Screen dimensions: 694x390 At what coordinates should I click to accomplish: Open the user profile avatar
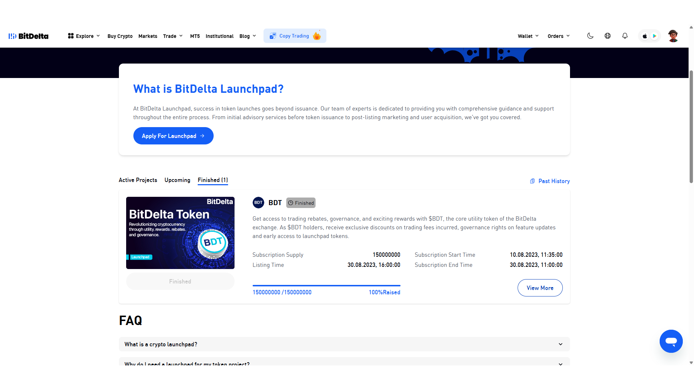(673, 36)
